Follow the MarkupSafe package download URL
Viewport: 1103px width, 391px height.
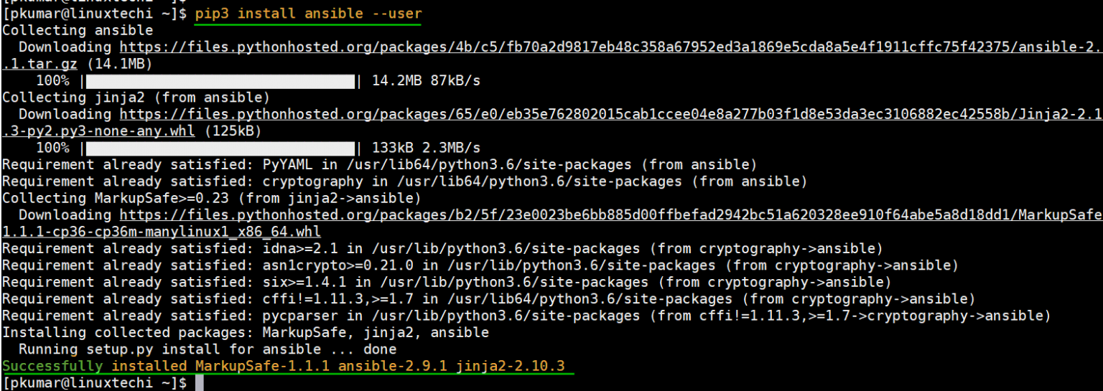click(609, 215)
